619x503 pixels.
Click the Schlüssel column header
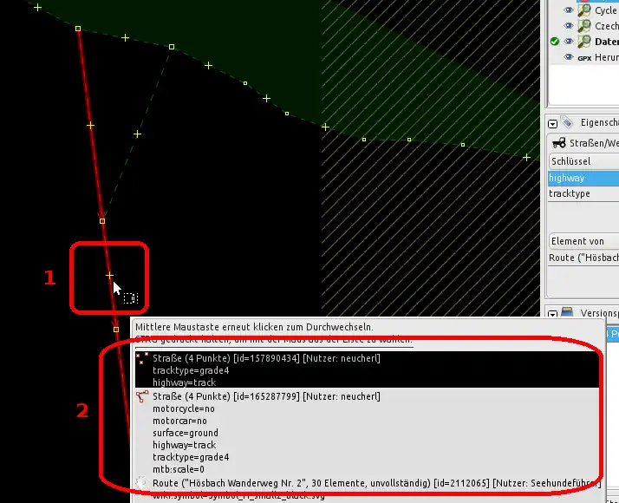pos(583,161)
